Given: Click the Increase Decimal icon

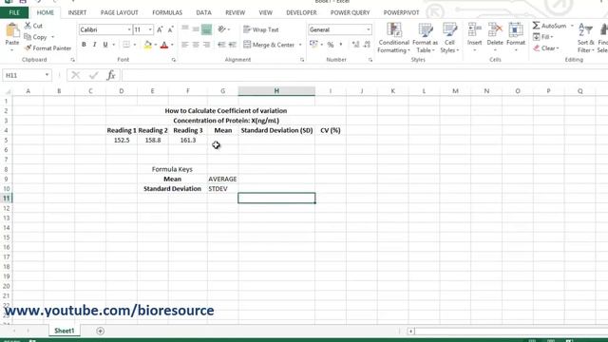Looking at the screenshot, I should [355, 45].
